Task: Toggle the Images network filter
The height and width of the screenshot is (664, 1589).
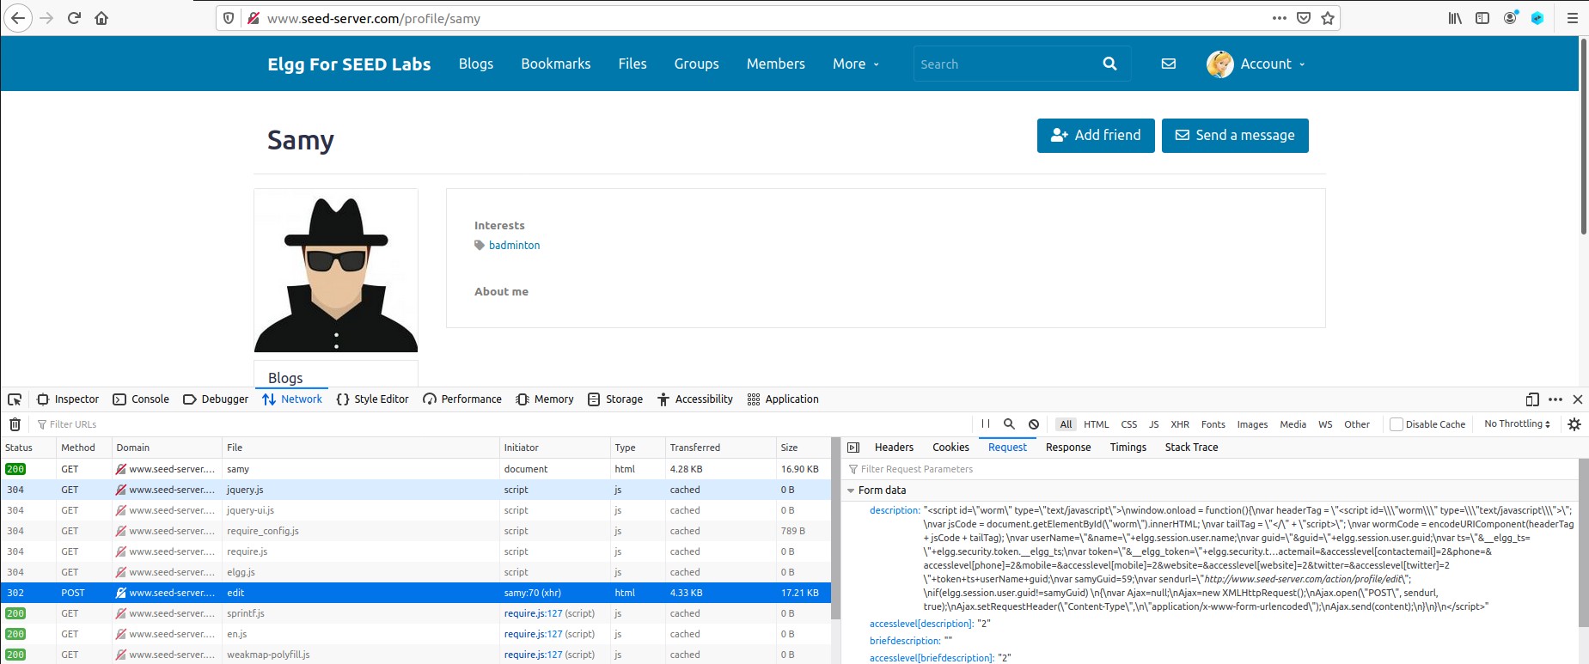Action: tap(1252, 424)
